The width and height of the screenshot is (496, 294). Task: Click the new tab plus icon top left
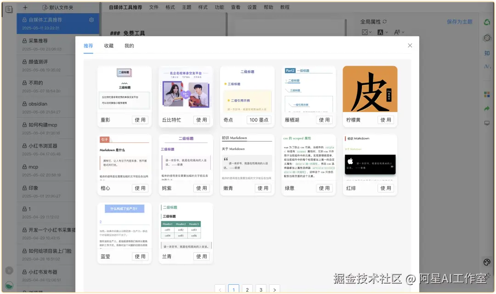25,7
